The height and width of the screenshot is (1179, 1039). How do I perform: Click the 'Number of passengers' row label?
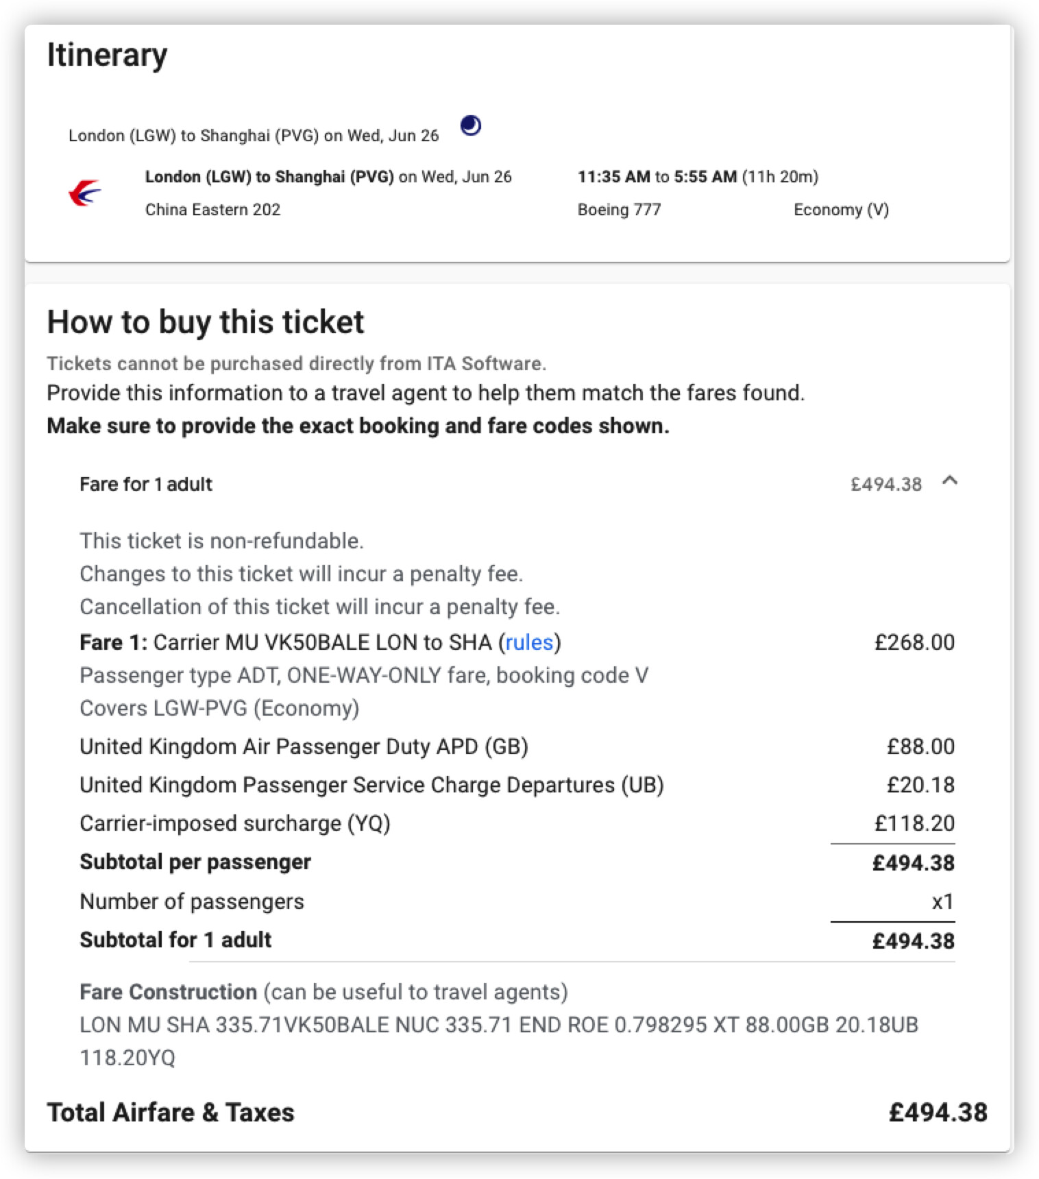192,901
